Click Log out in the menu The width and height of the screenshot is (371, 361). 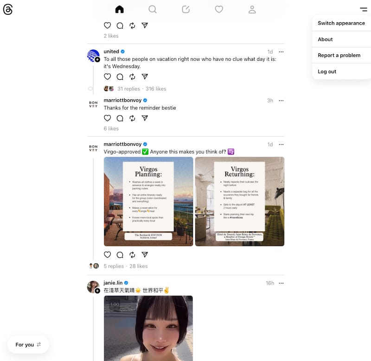(x=341, y=71)
